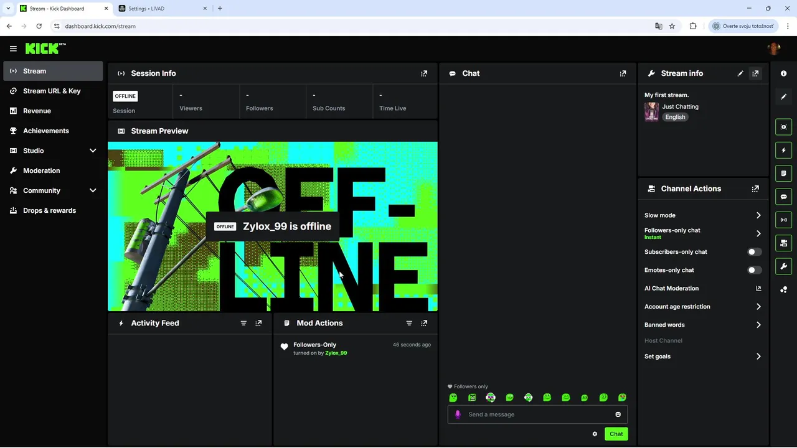Open the Activity Feed filter icon
Screen dimensions: 797x448
pyautogui.click(x=243, y=323)
